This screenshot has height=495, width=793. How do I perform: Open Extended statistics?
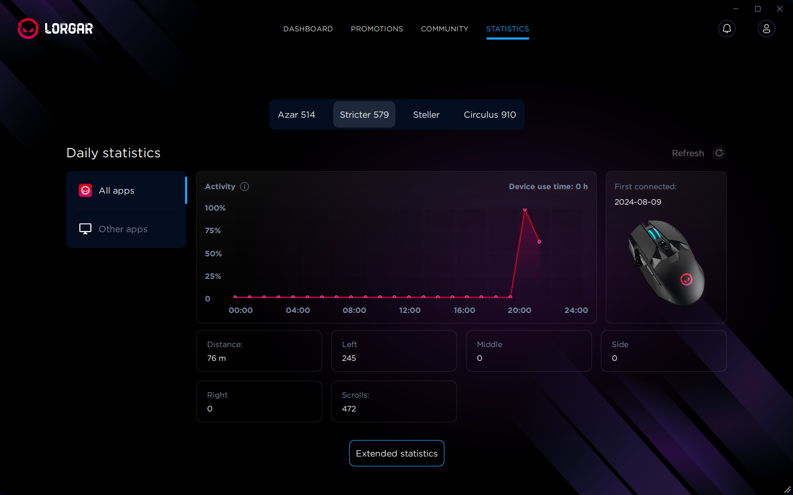[397, 453]
